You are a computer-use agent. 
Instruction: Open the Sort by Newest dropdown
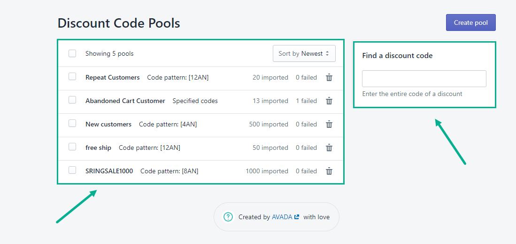click(x=304, y=53)
